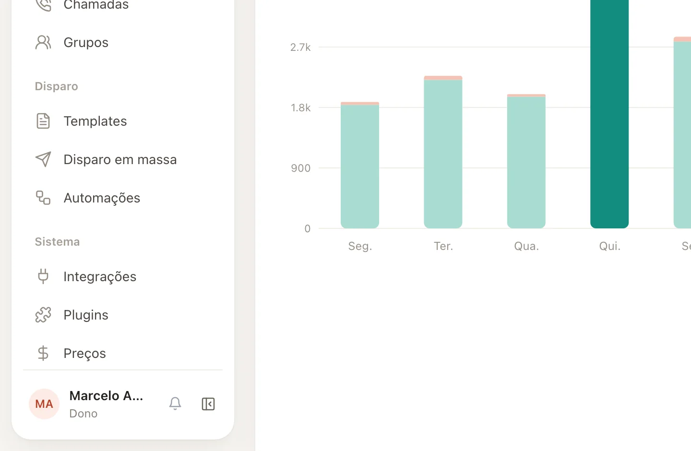The height and width of the screenshot is (451, 691).
Task: Click the Sistema section heading
Action: tap(57, 242)
